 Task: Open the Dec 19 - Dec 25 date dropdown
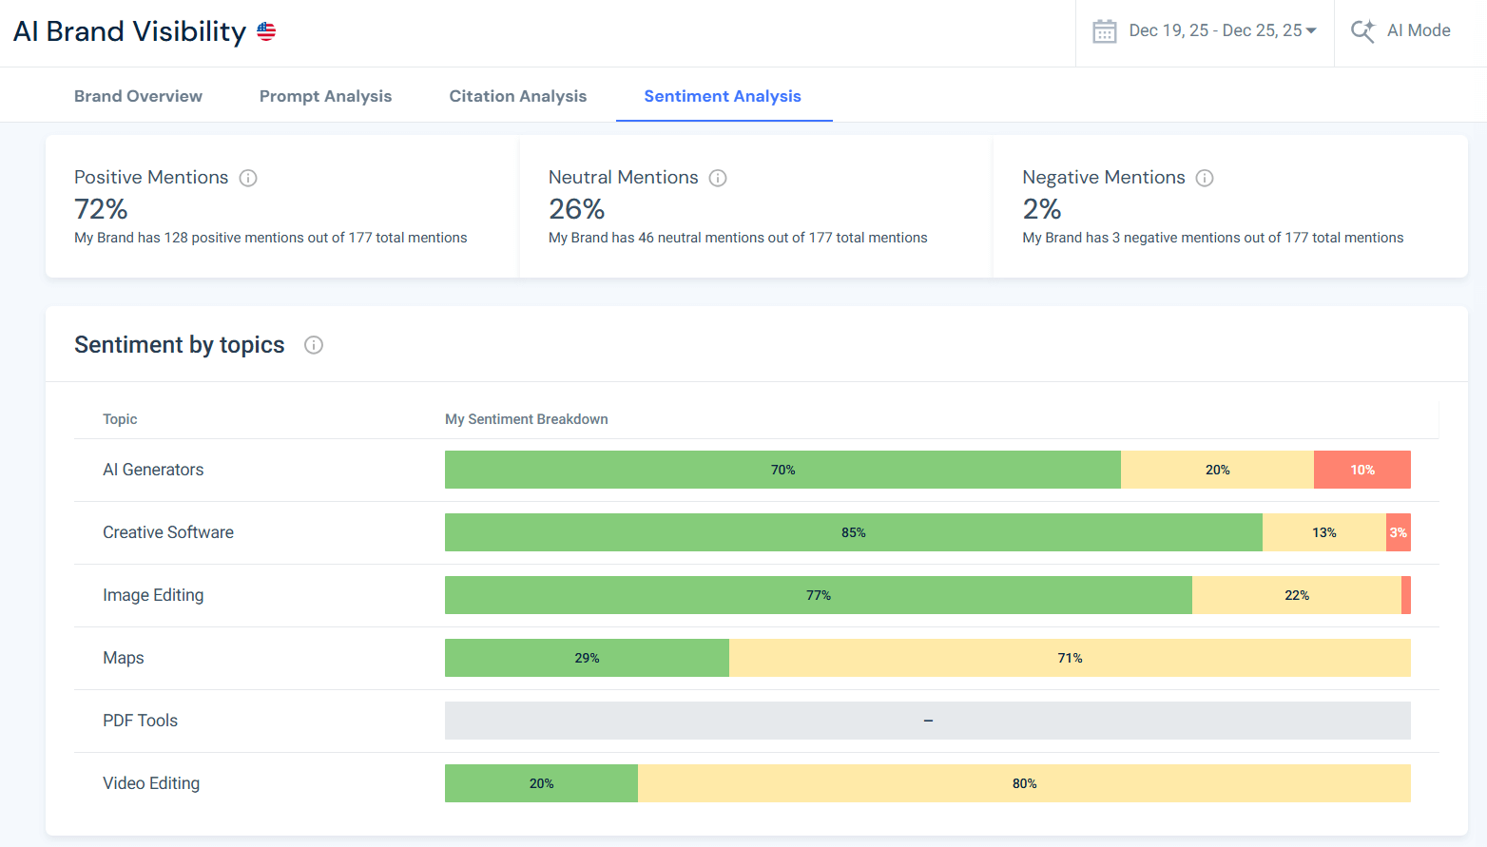click(1217, 30)
